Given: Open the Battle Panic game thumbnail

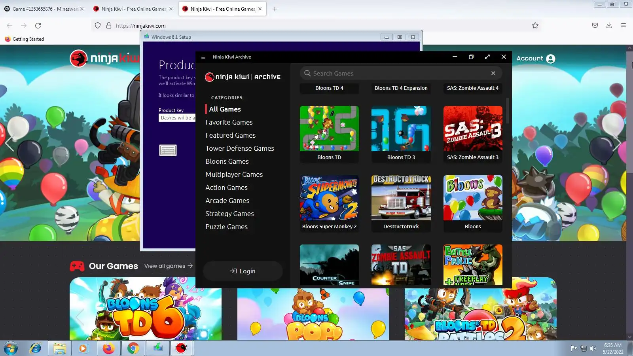Looking at the screenshot, I should coord(473,265).
